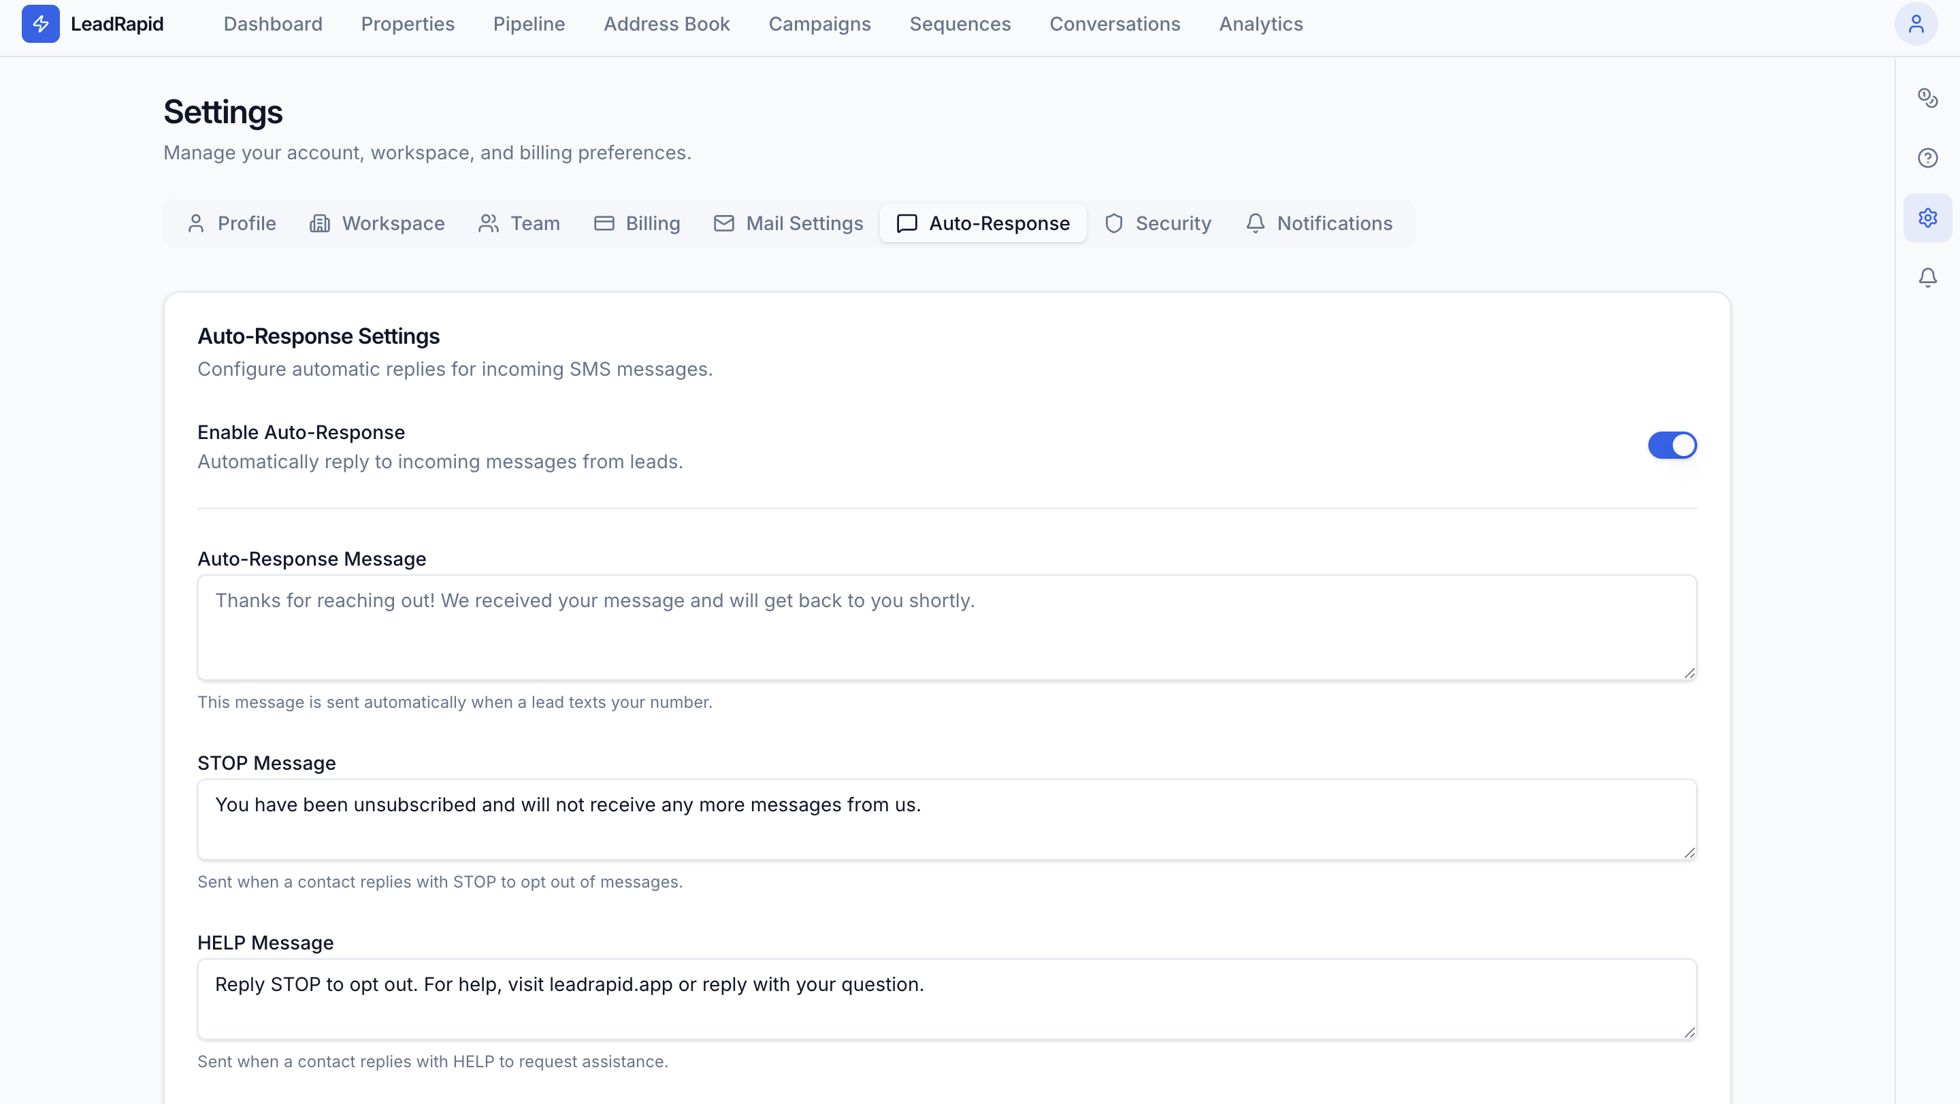Click the help question-mark icon on the sidebar
This screenshot has height=1104, width=1960.
click(x=1928, y=157)
